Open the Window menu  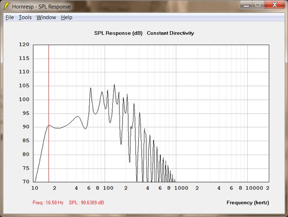46,17
